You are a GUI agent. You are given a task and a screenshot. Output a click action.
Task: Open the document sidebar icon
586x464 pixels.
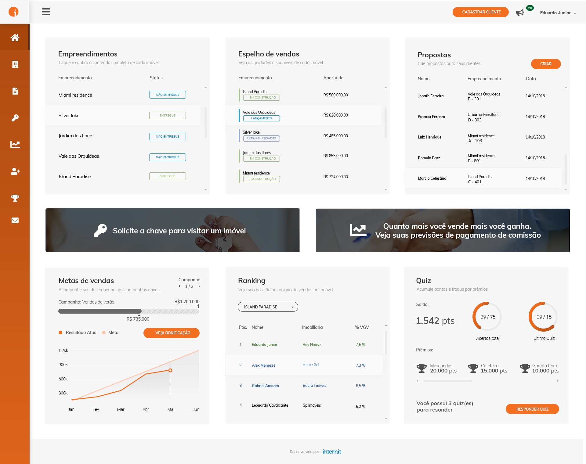pyautogui.click(x=15, y=91)
